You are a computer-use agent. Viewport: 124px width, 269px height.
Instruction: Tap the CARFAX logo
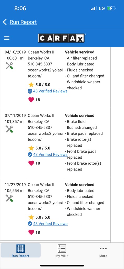click(61, 38)
